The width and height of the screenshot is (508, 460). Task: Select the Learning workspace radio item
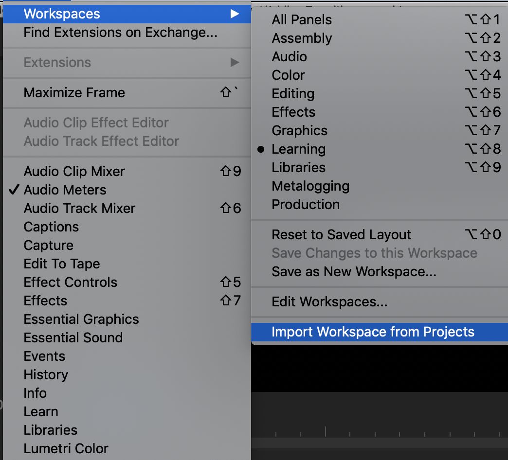[298, 149]
